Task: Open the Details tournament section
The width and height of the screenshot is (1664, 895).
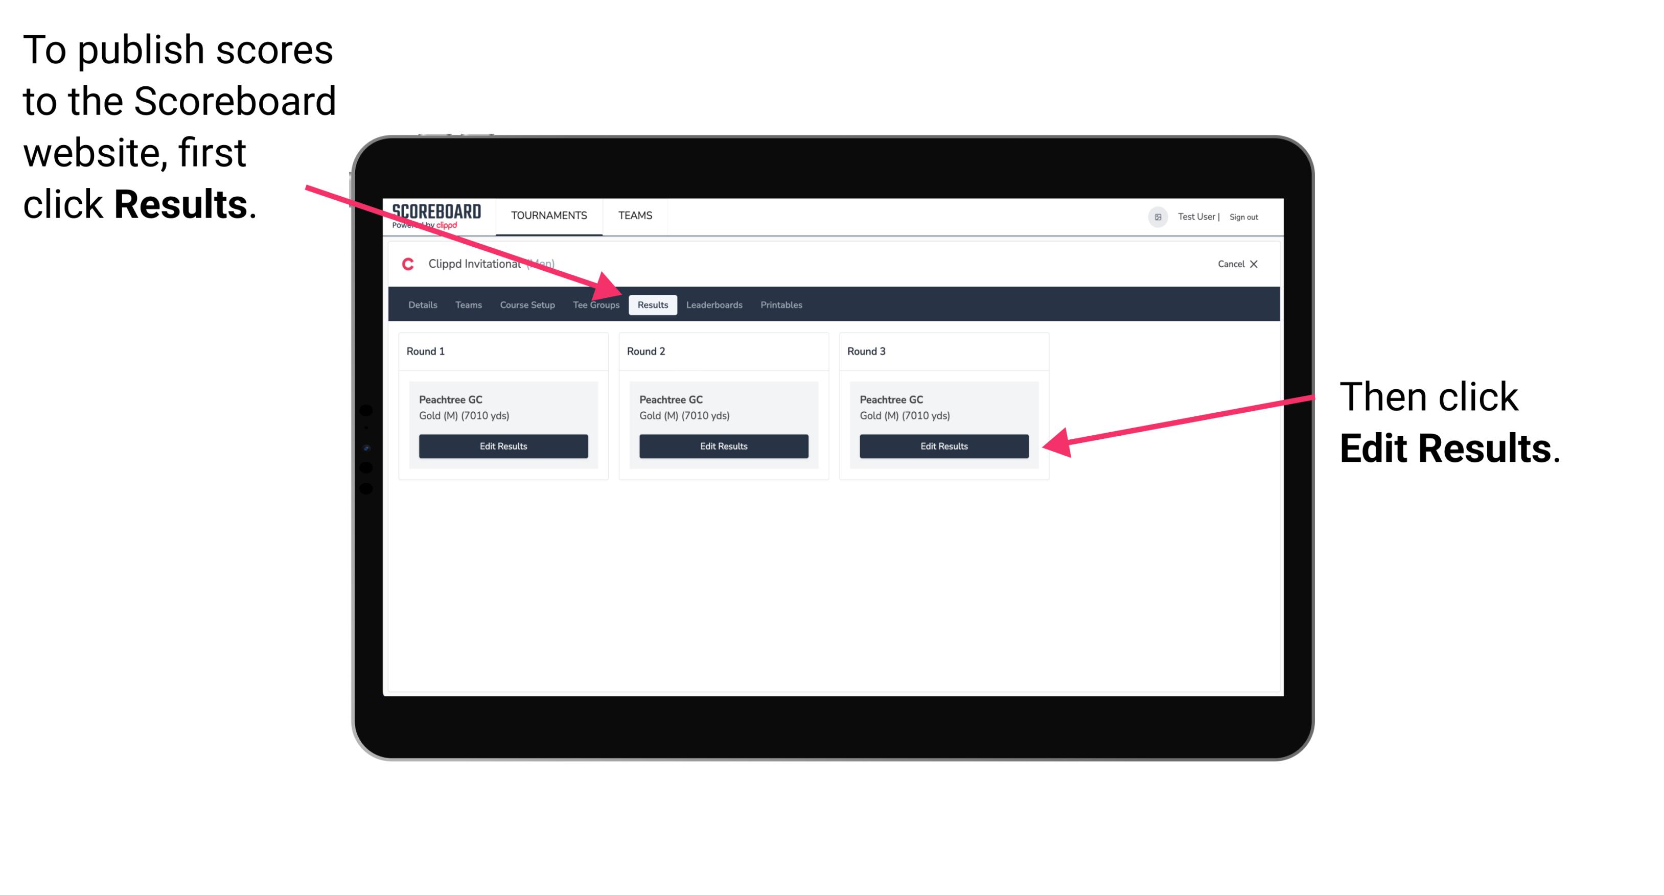Action: pos(422,305)
